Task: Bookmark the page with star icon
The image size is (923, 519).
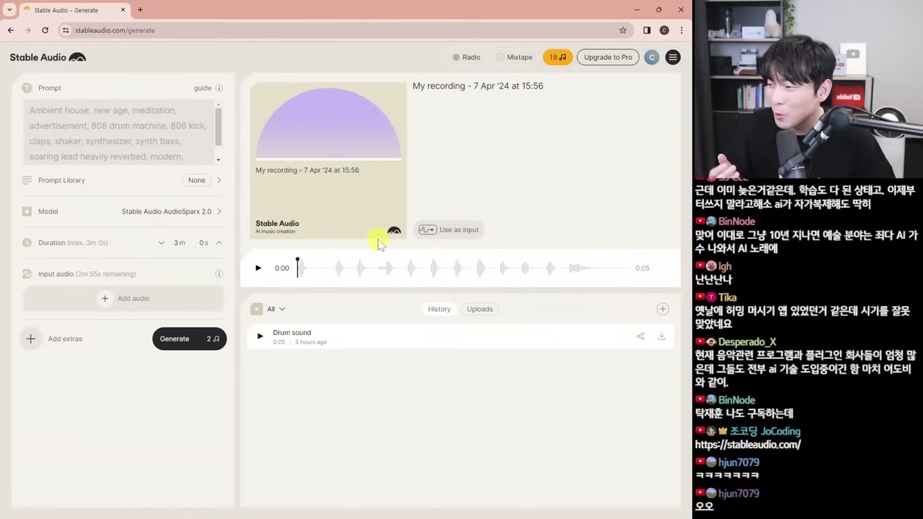Action: [x=623, y=30]
